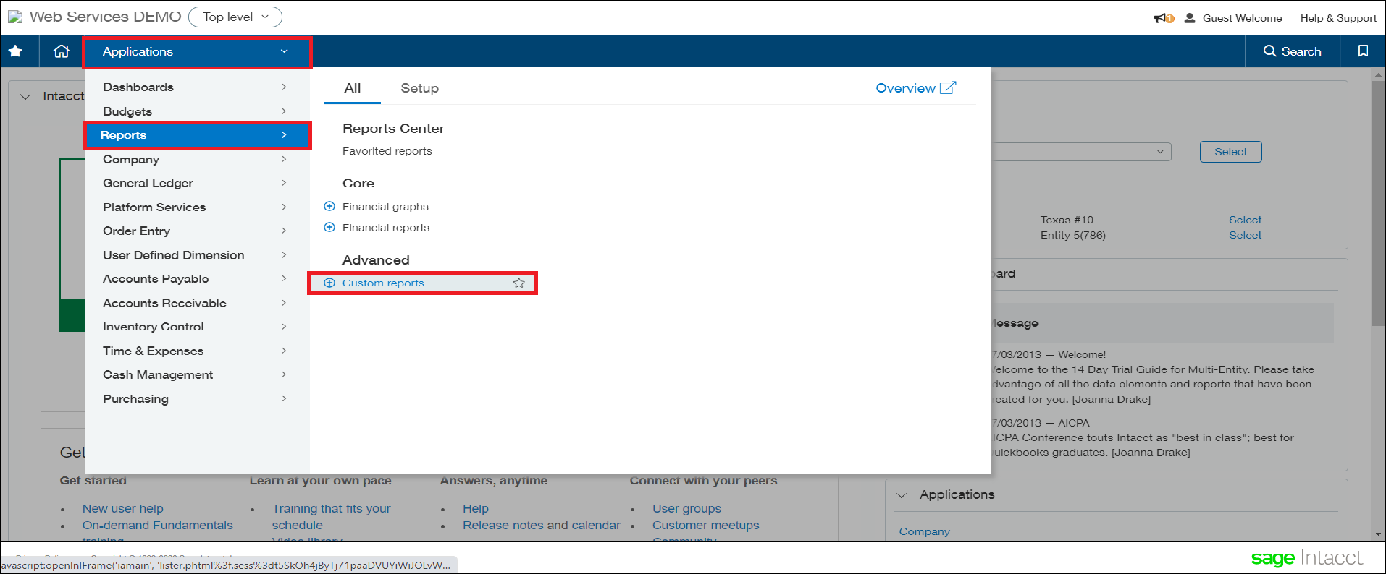Viewport: 1386px width, 574px height.
Task: Open Release notes and calendar link
Action: tap(542, 526)
